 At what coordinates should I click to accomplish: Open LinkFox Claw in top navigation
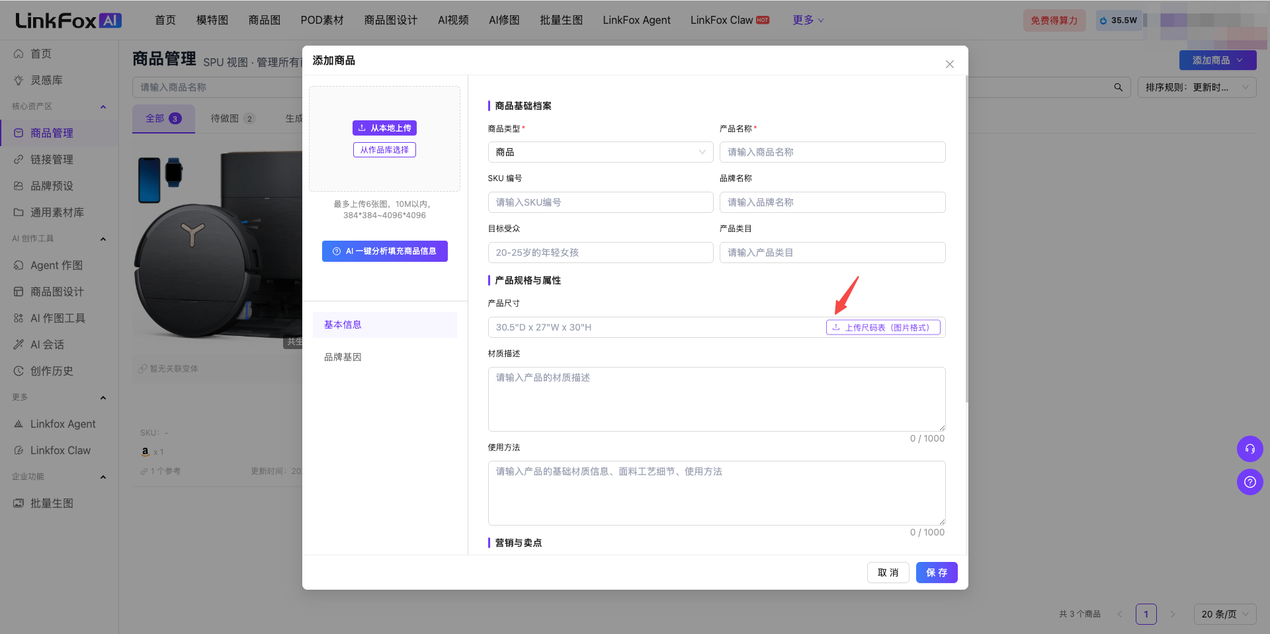click(730, 20)
